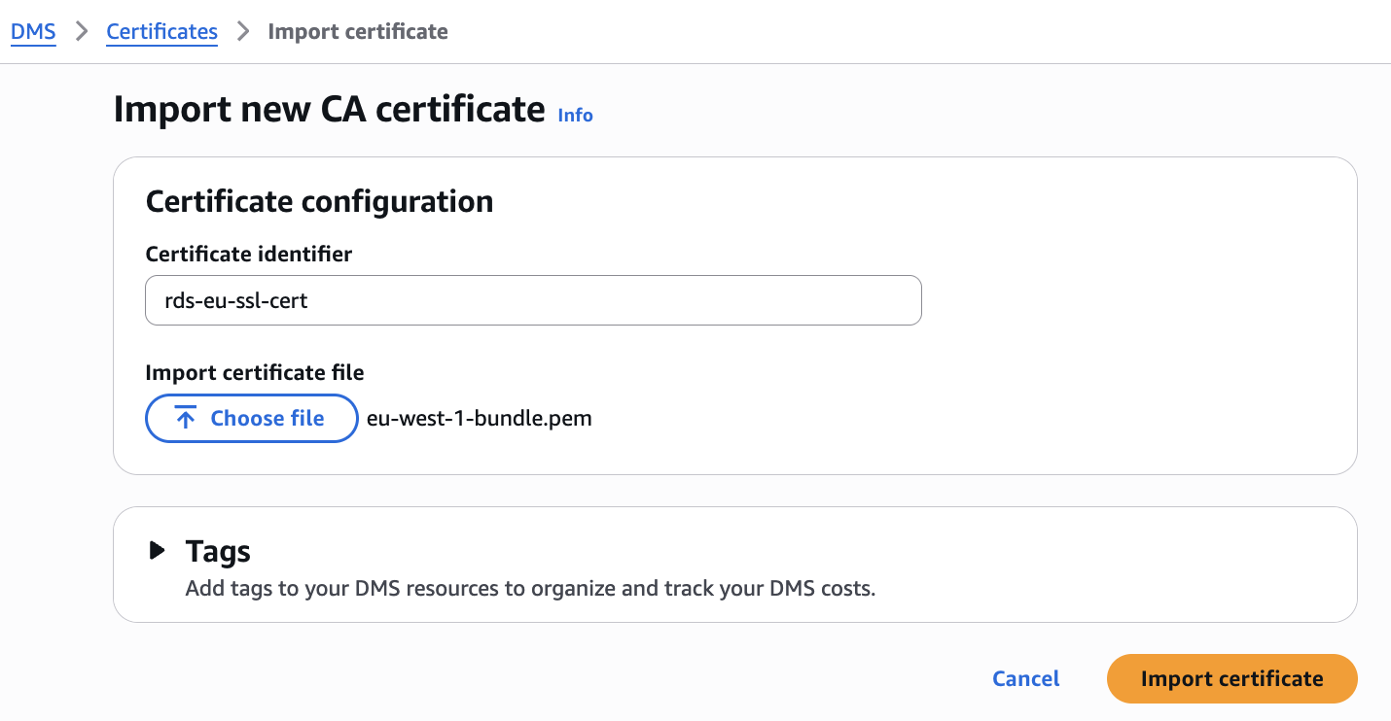Click the Import certificate file label
The width and height of the screenshot is (1391, 721).
tap(254, 372)
